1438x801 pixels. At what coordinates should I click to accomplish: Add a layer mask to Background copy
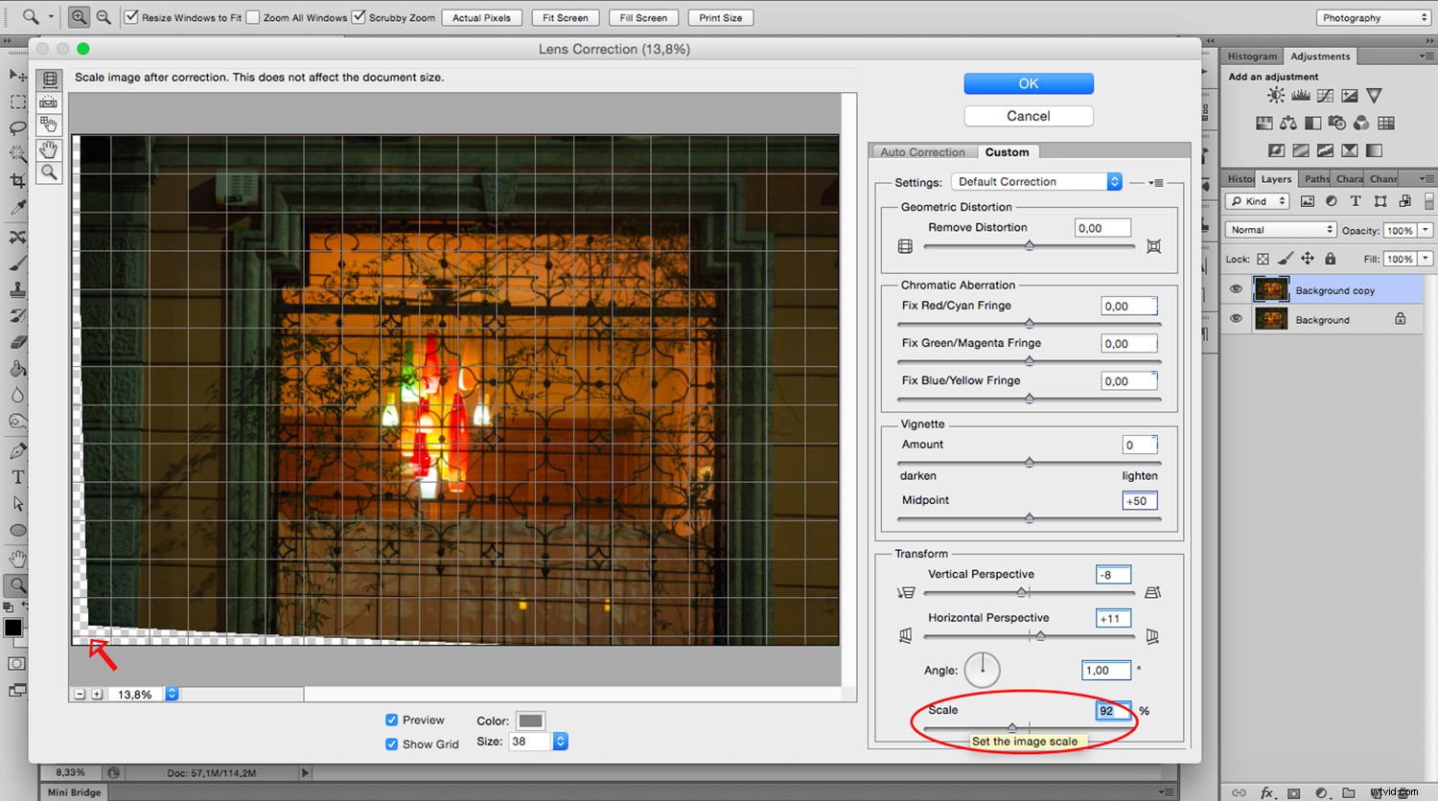point(1291,792)
